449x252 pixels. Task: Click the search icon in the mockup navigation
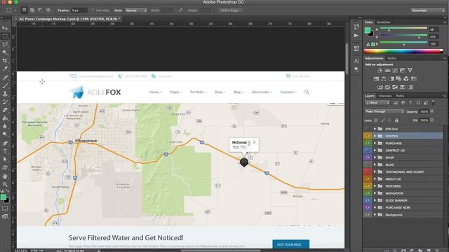(307, 92)
